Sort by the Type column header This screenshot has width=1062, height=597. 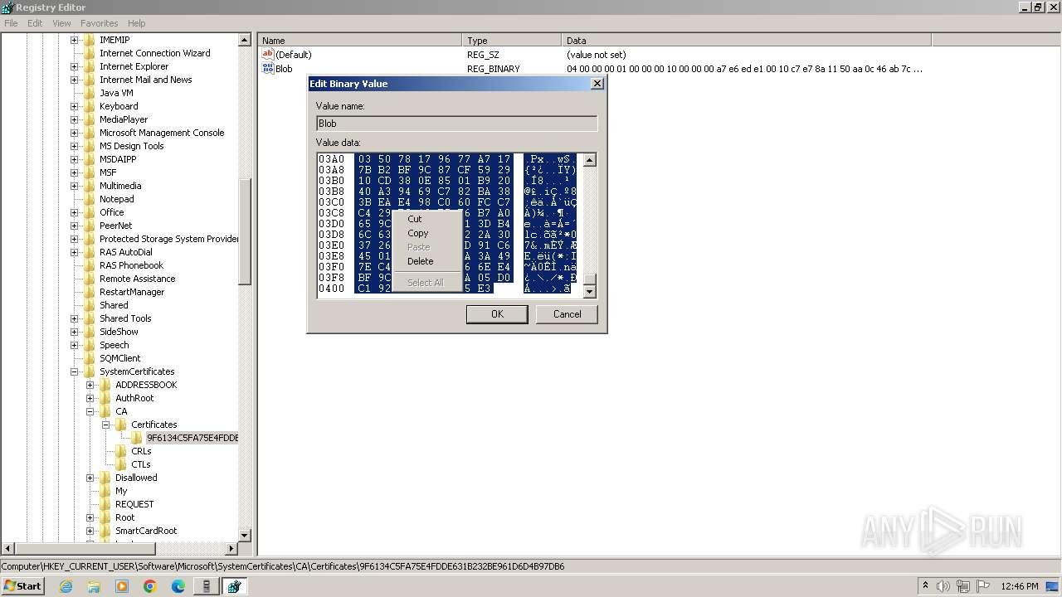pos(512,40)
